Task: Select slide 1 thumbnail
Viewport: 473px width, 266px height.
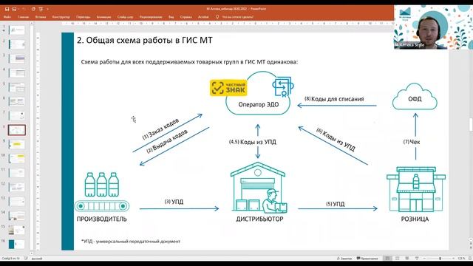Action: click(16, 30)
